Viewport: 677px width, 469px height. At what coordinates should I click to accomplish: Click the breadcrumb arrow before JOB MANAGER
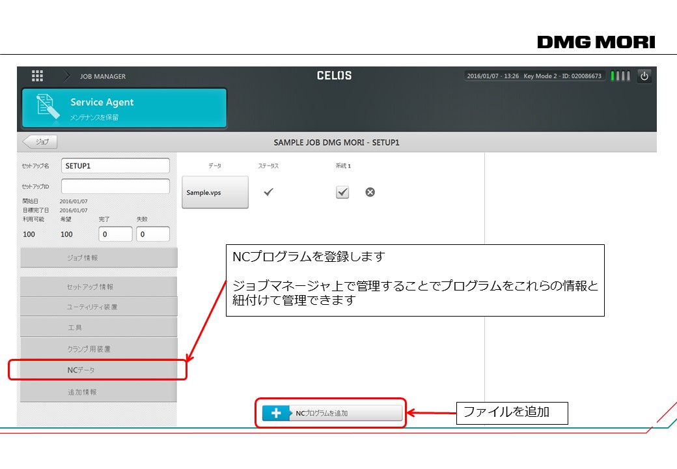67,76
